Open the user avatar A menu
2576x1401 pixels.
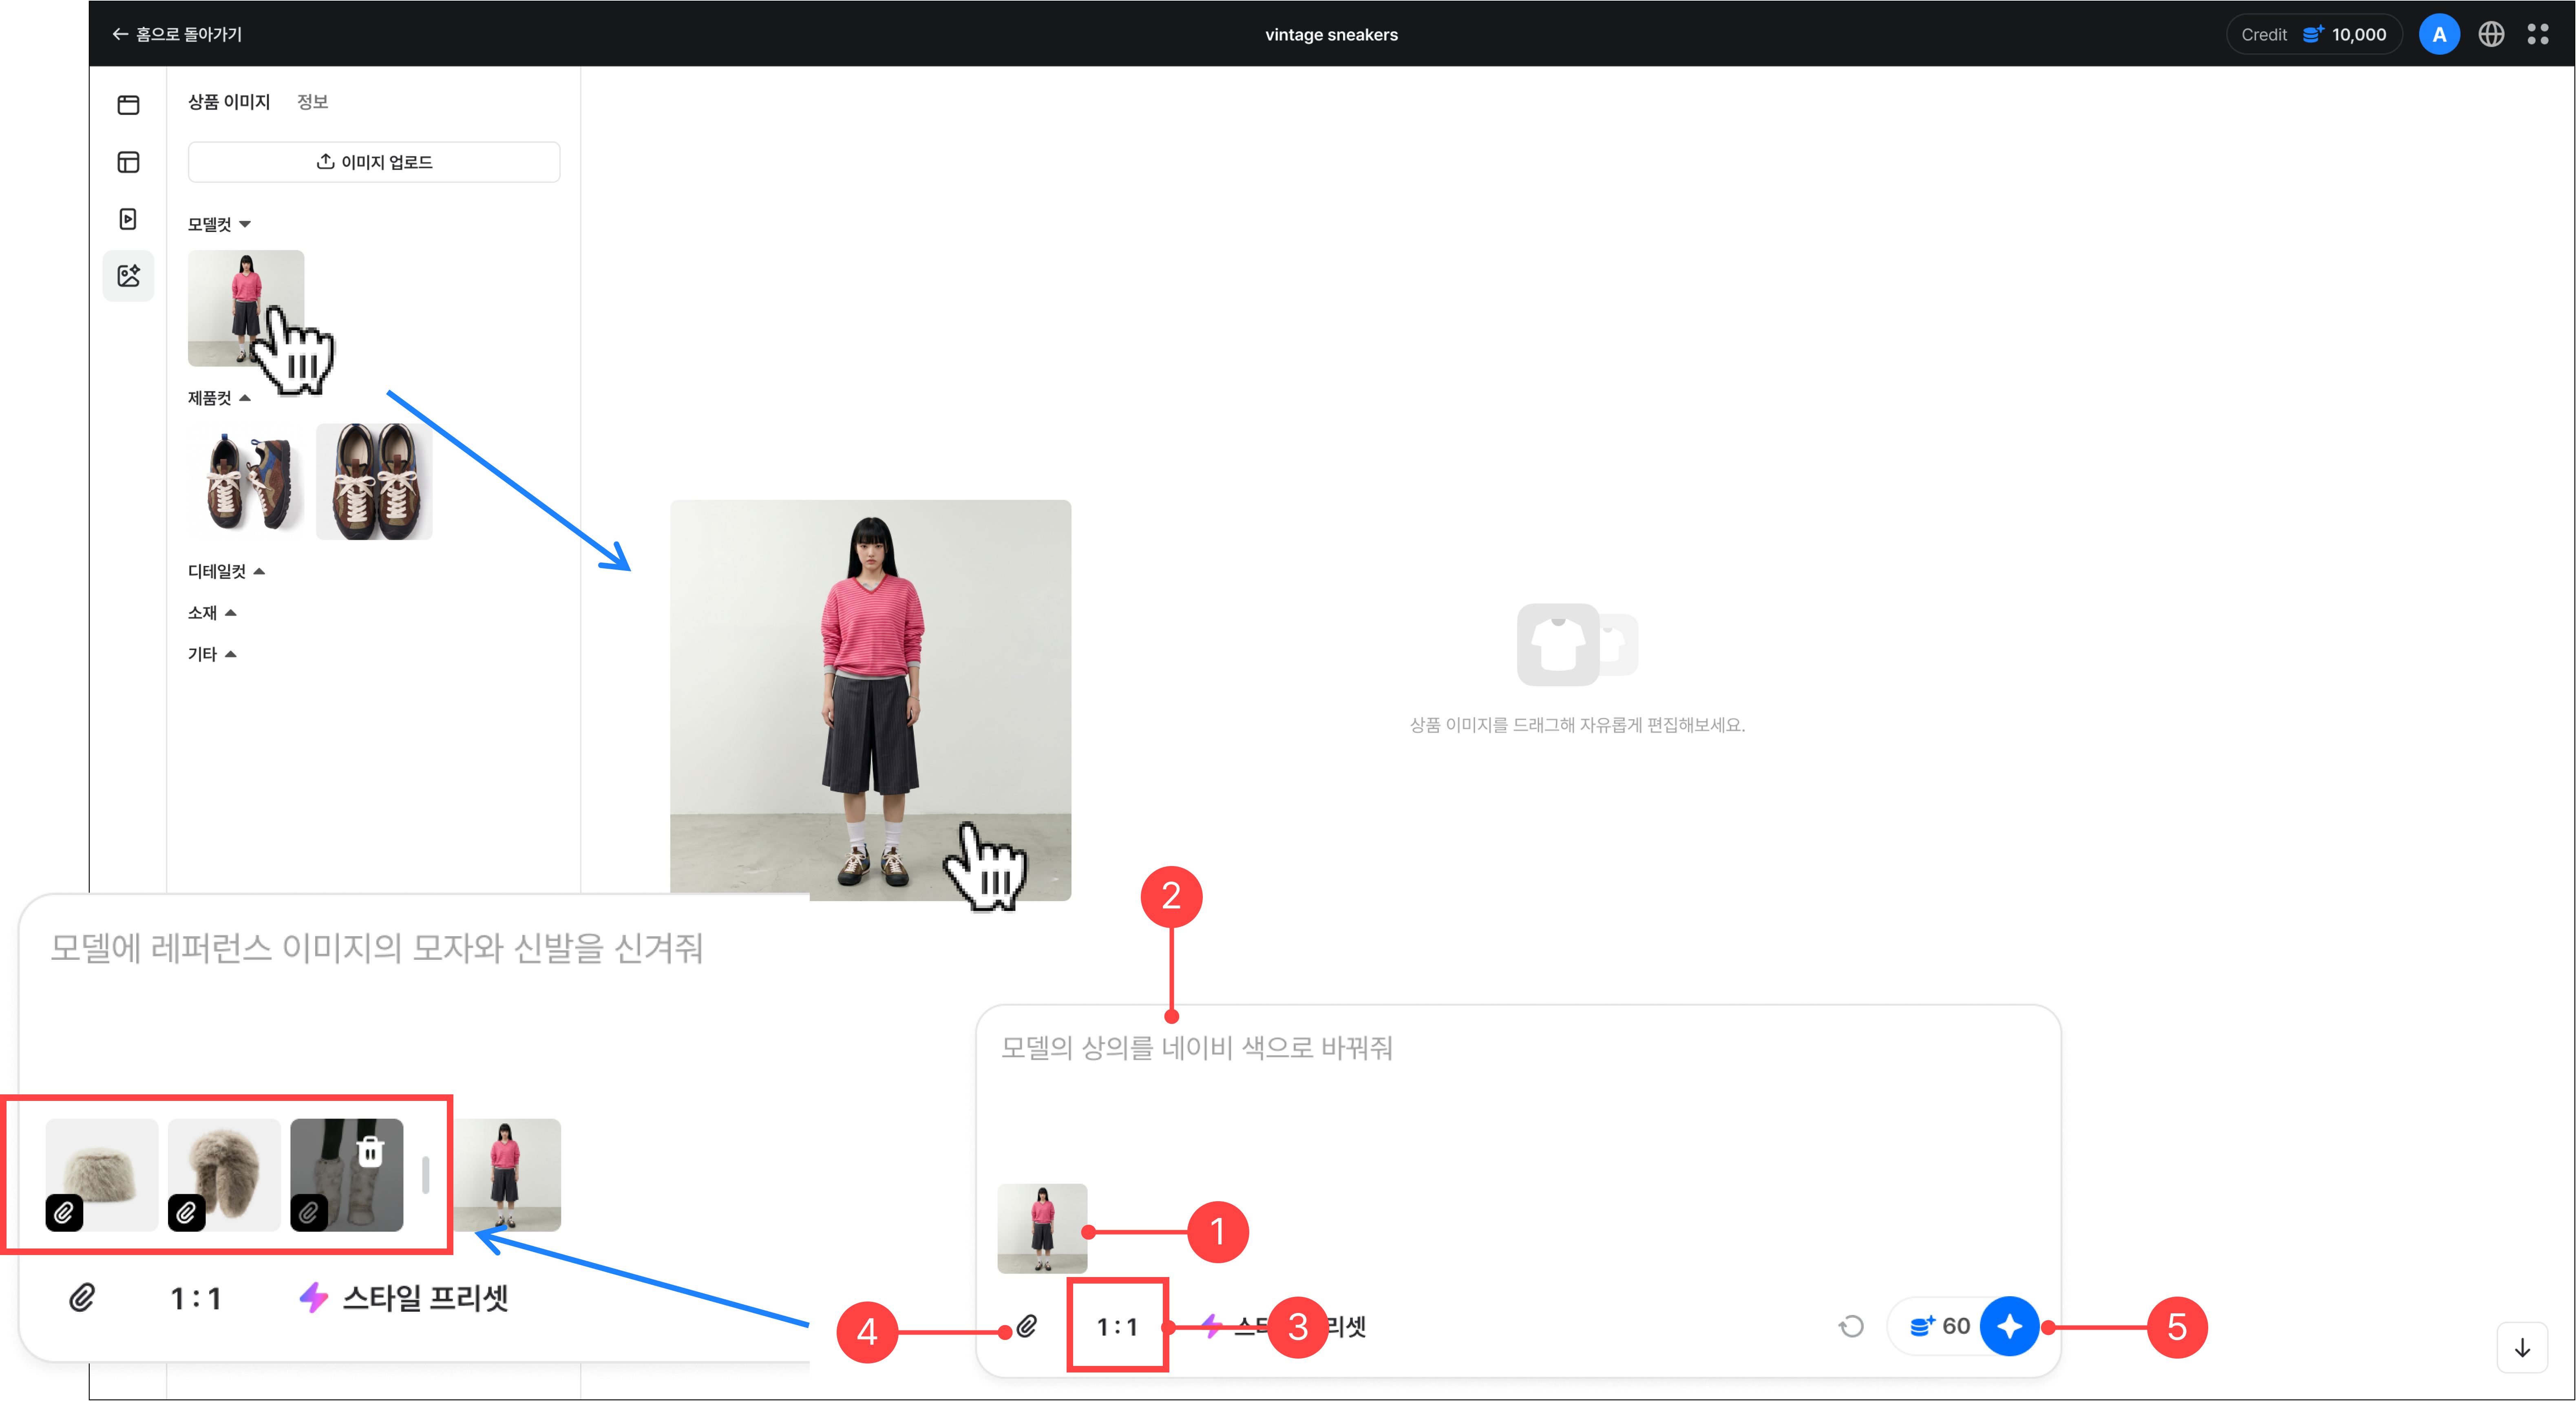[x=2439, y=34]
